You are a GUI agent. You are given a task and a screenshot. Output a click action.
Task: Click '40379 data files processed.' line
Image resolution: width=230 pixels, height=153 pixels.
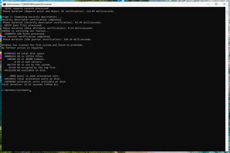coord(23,25)
